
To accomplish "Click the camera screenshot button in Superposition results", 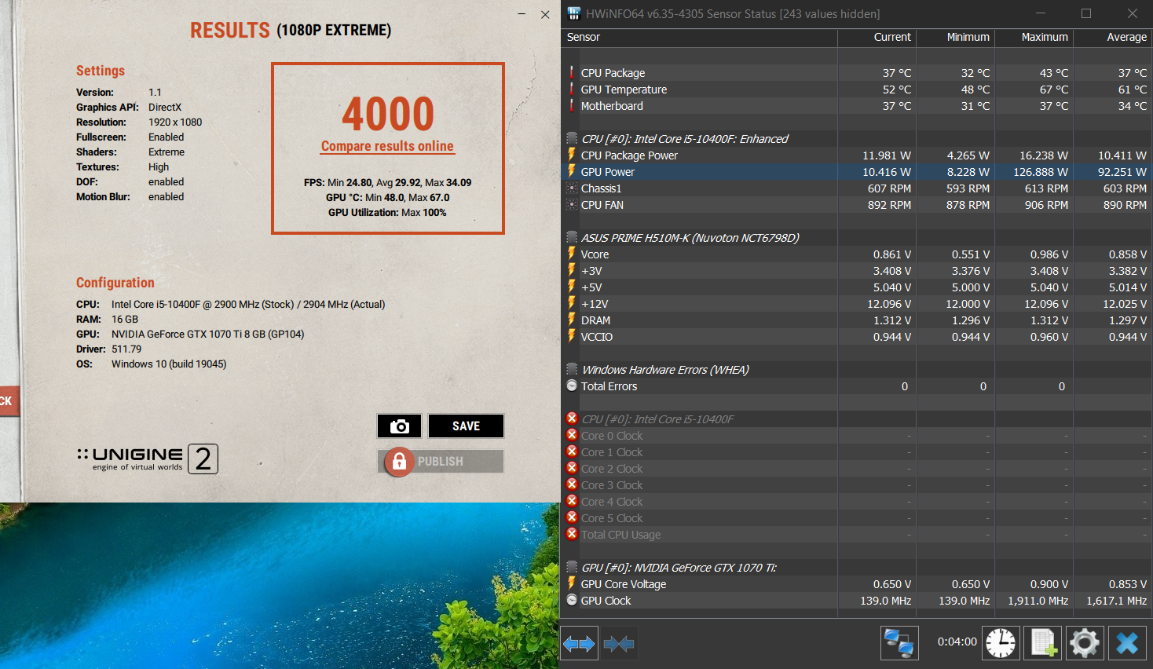I will [x=399, y=426].
